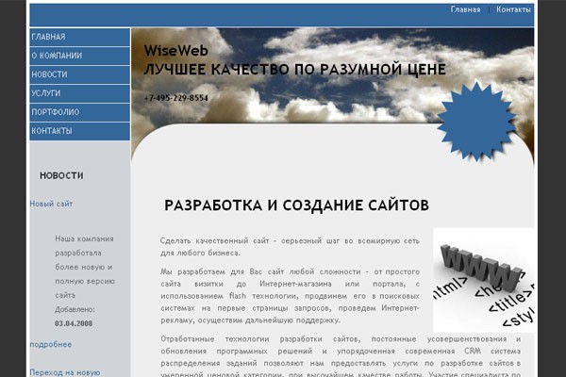The image size is (566, 377).
Task: Click the phone number +7-495-229-8554
Action: pos(176,98)
